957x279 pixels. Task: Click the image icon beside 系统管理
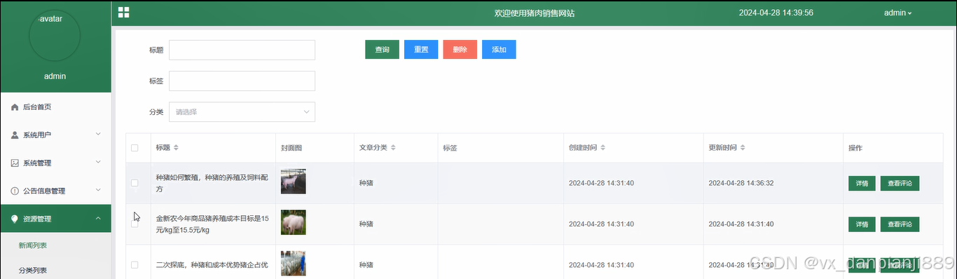click(15, 163)
